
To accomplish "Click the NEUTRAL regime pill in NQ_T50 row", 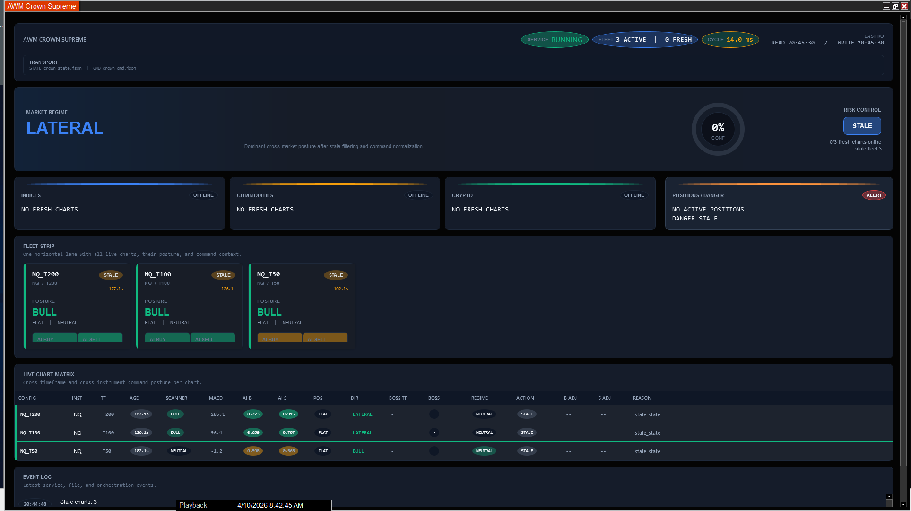I will [484, 451].
